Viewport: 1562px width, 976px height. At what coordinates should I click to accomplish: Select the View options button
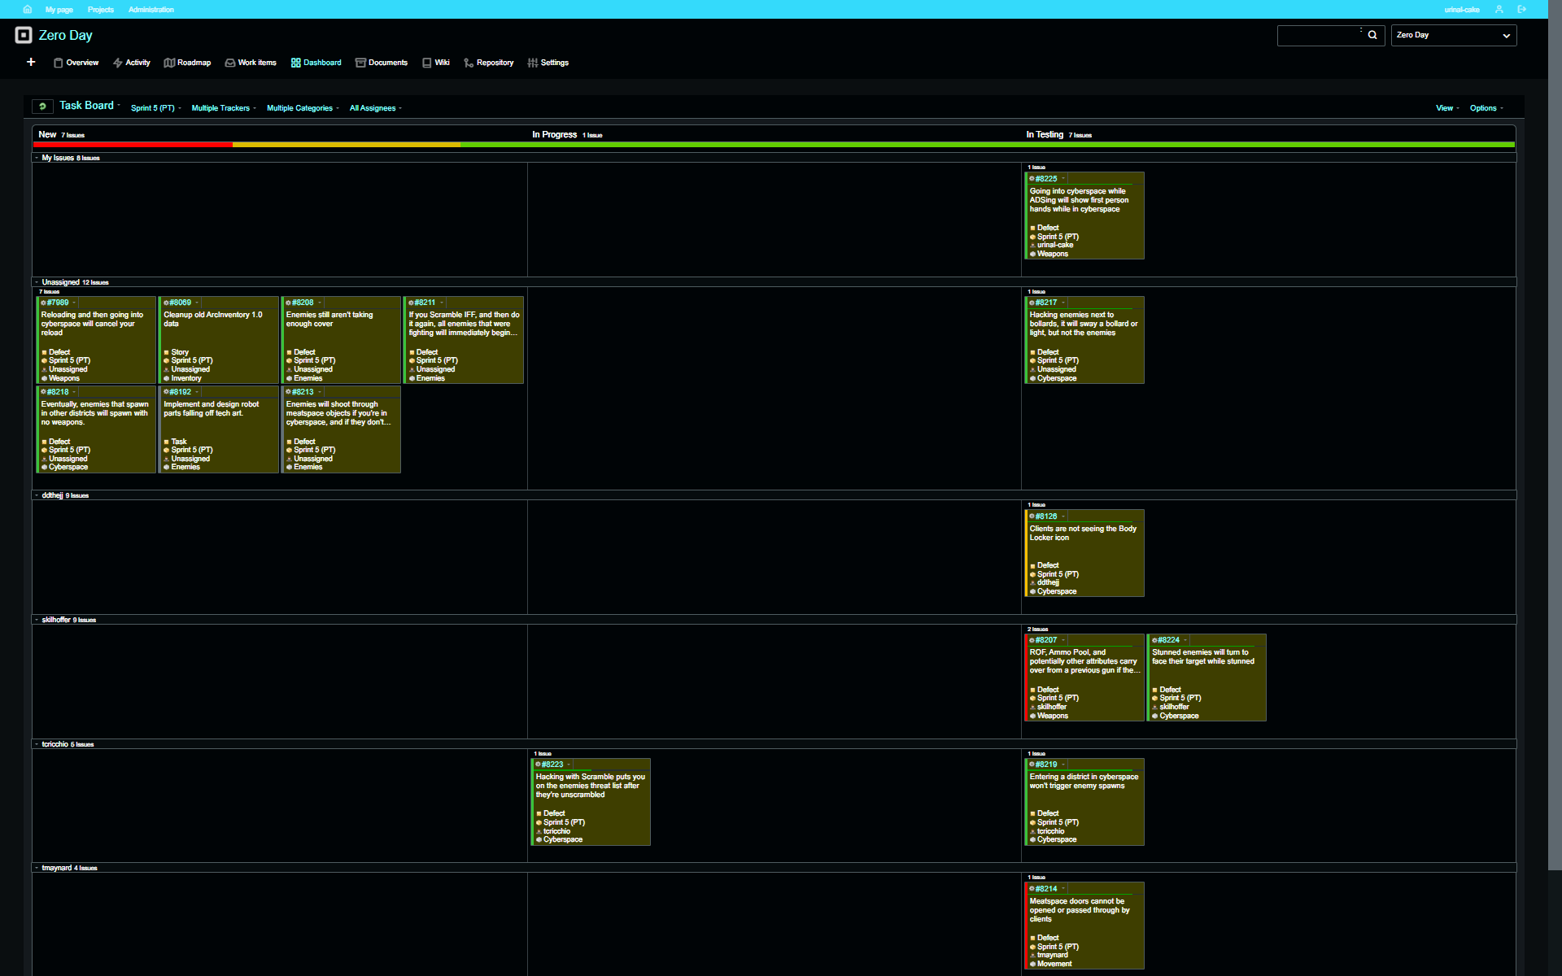[x=1445, y=107]
